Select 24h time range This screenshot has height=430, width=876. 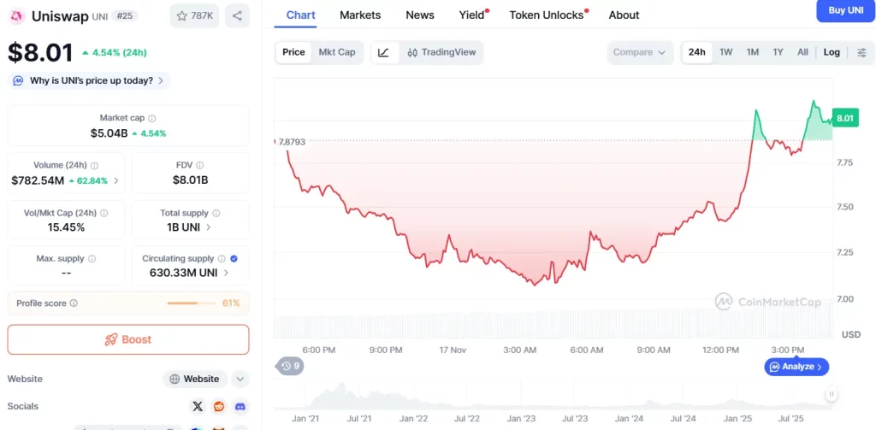pyautogui.click(x=696, y=52)
